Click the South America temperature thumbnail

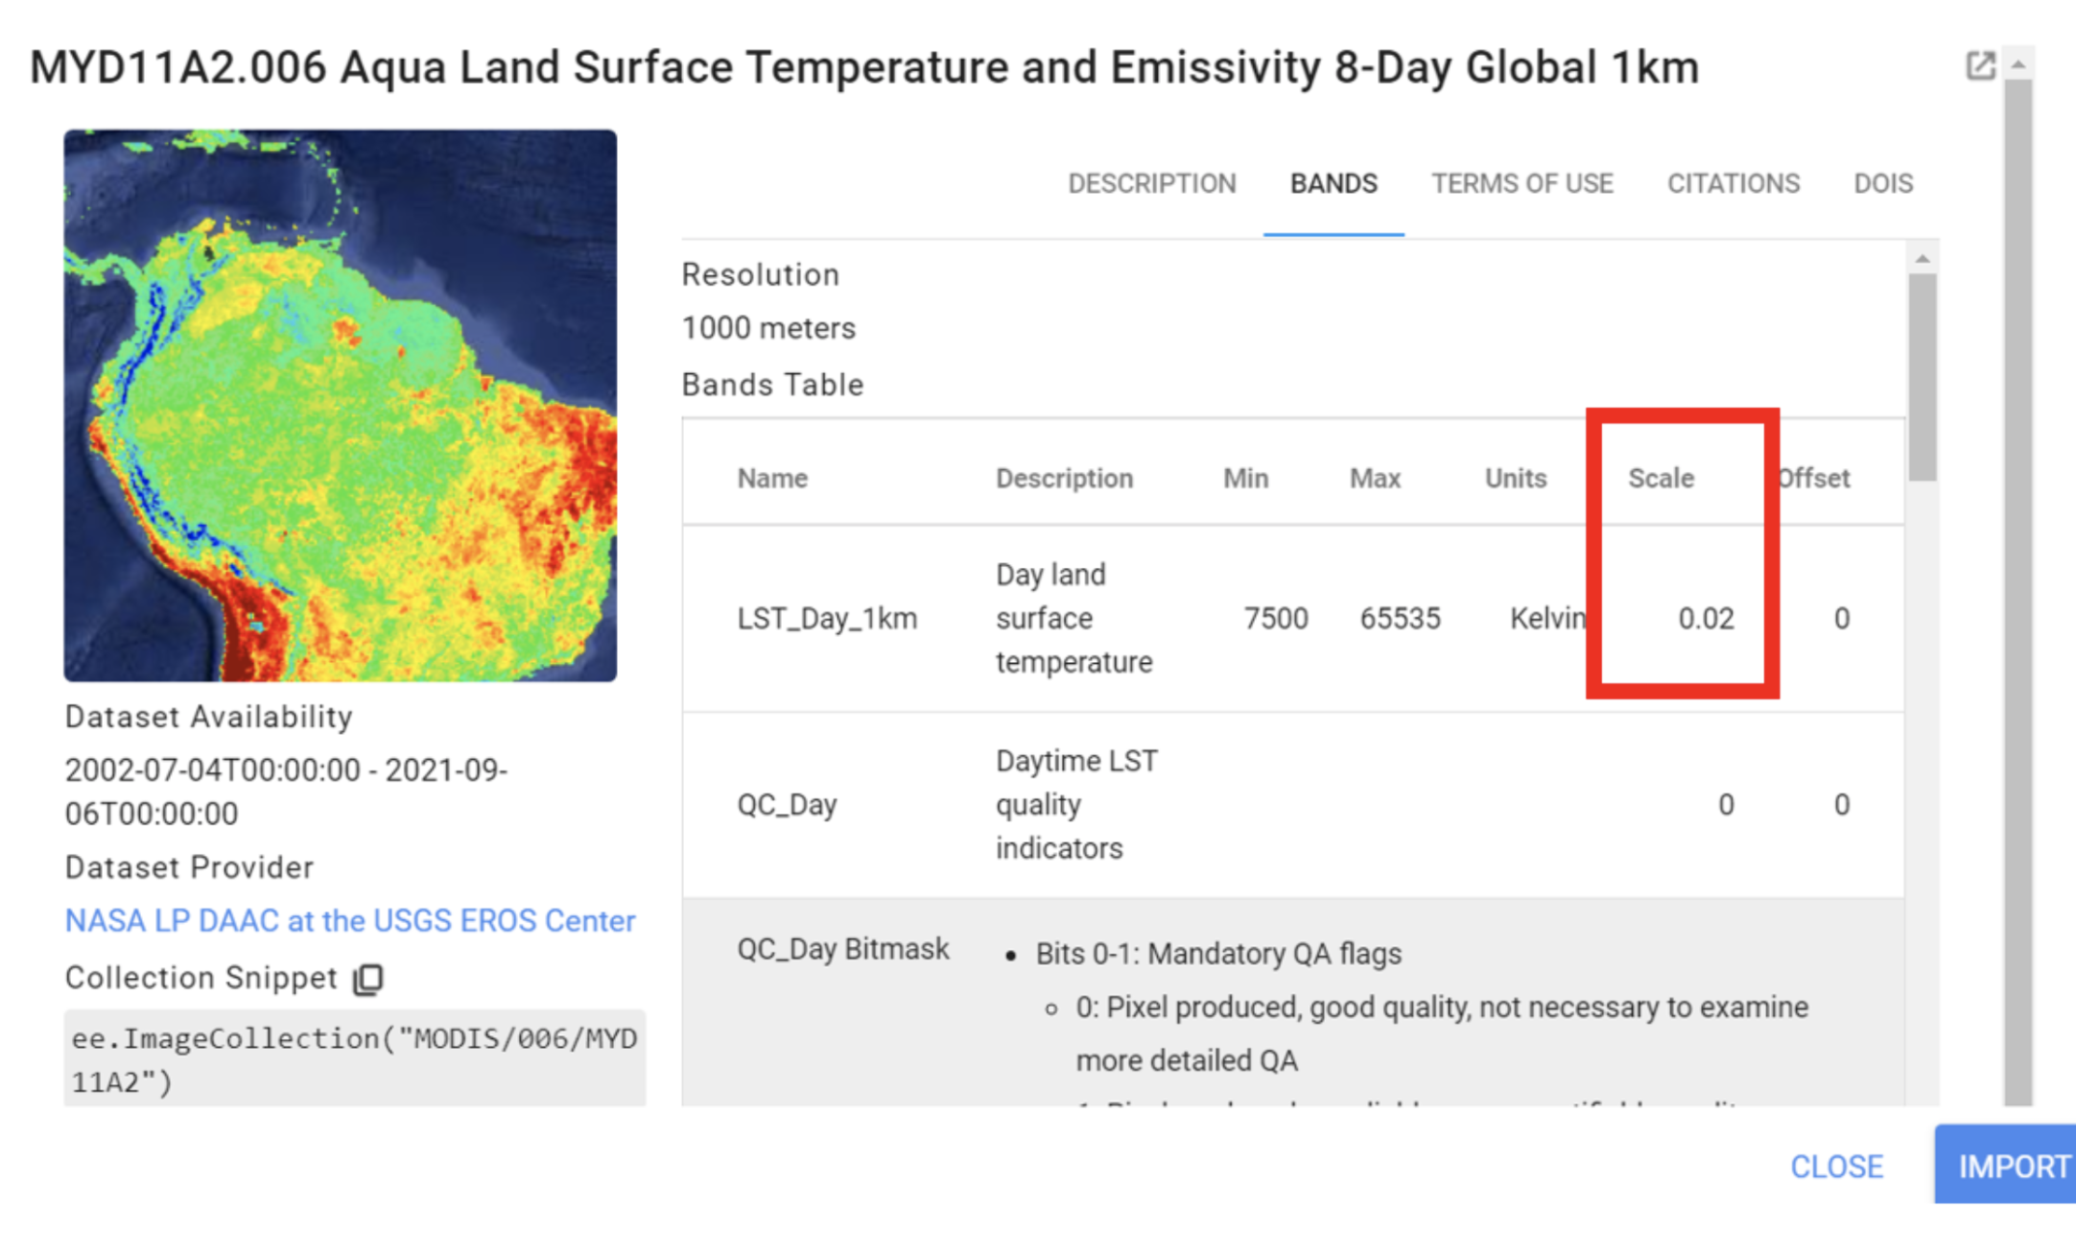coord(341,406)
